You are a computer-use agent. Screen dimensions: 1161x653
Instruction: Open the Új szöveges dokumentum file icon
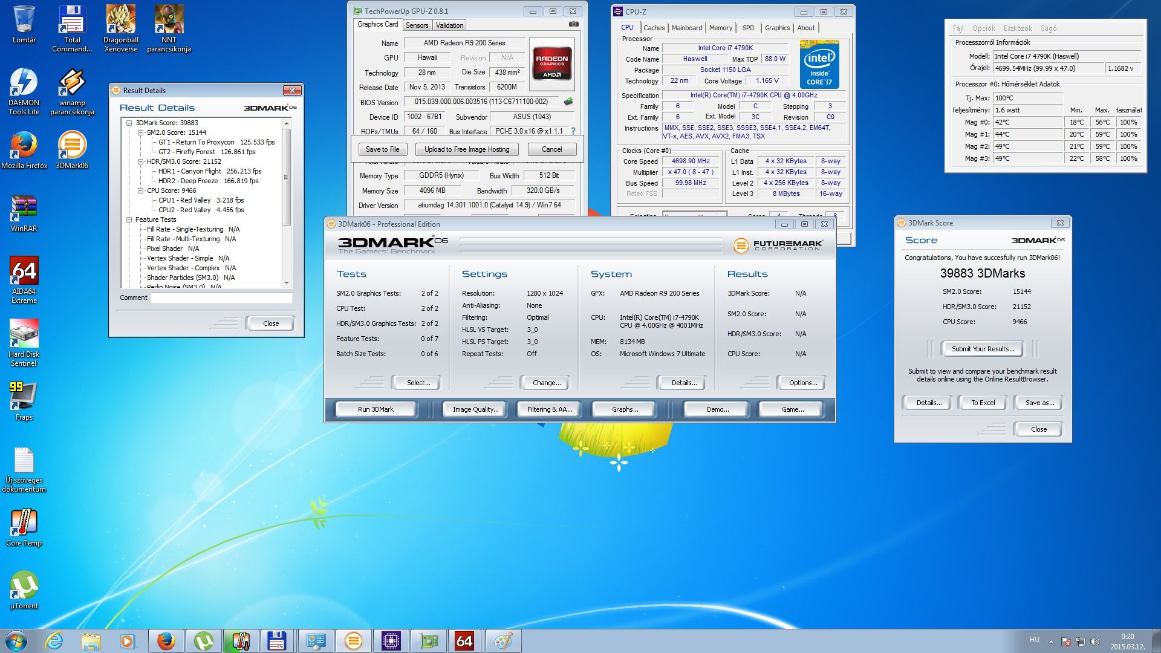click(x=24, y=470)
